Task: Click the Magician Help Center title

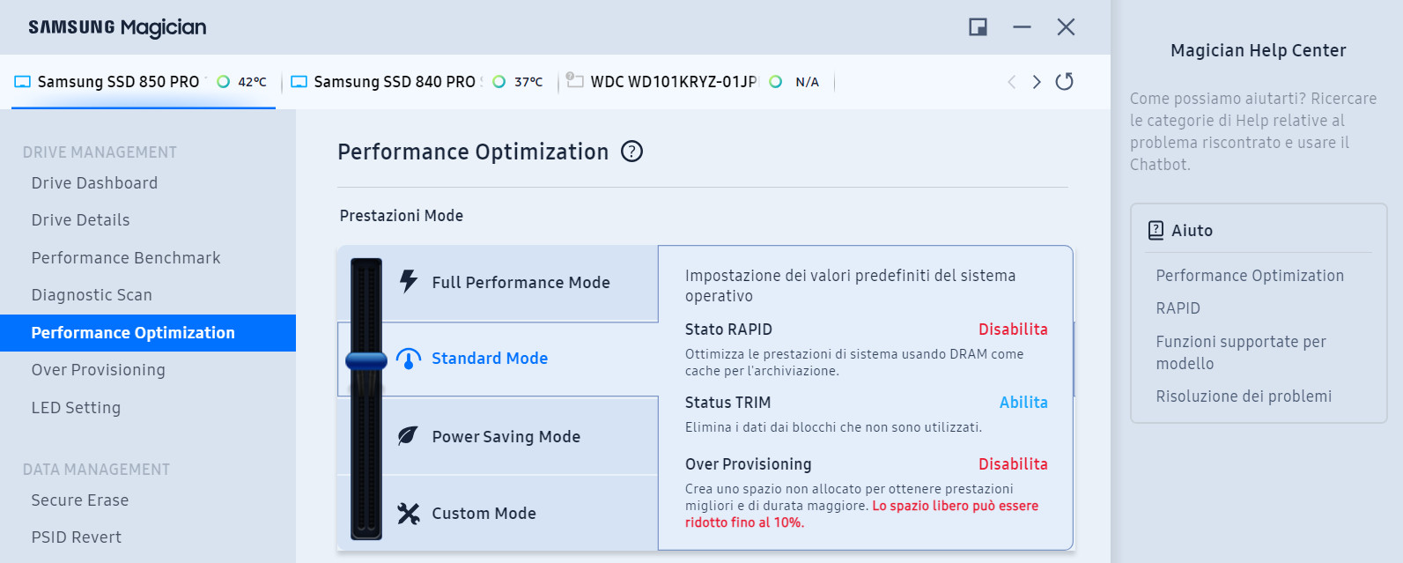Action: 1258,50
